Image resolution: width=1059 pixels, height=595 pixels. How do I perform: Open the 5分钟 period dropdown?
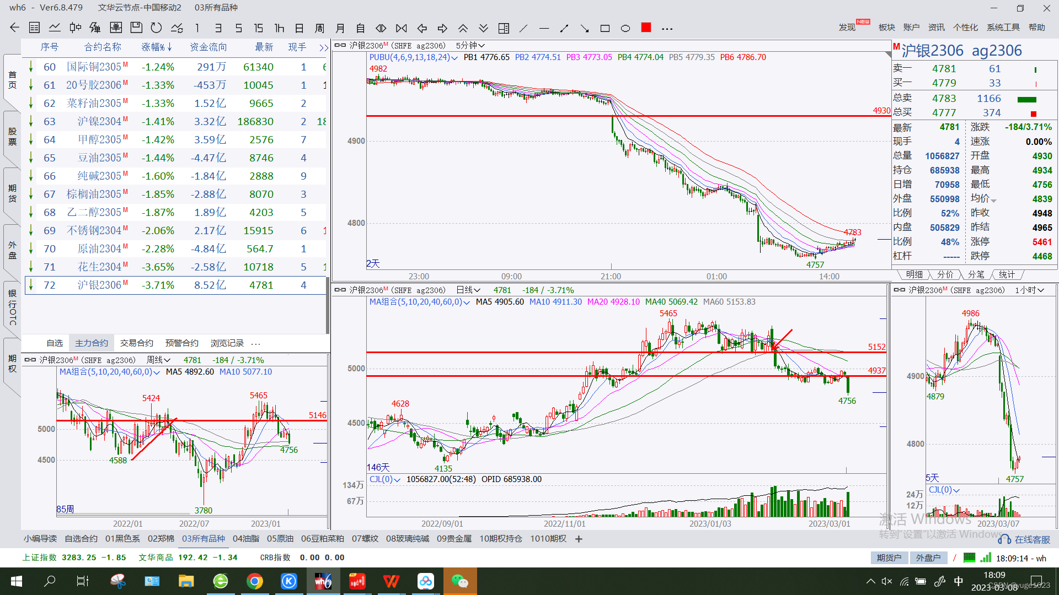tap(470, 45)
